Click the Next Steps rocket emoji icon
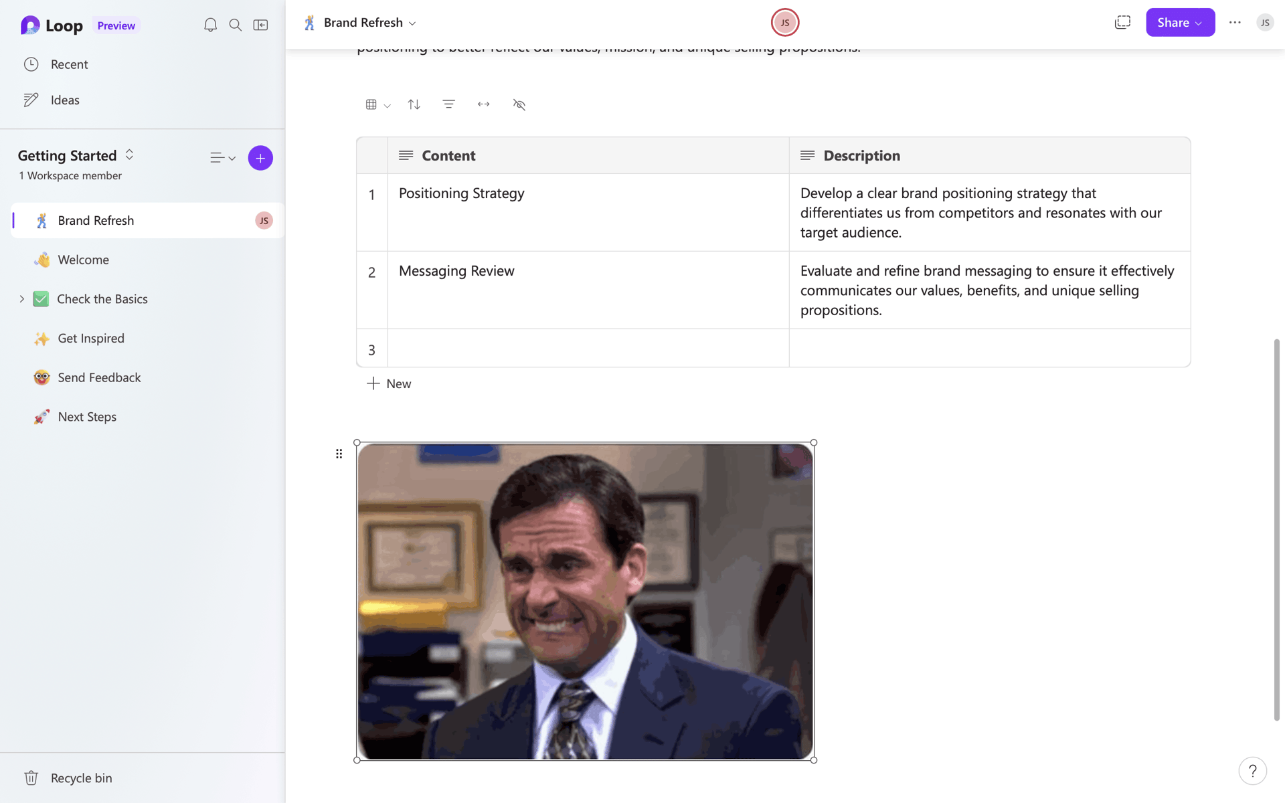 coord(41,417)
